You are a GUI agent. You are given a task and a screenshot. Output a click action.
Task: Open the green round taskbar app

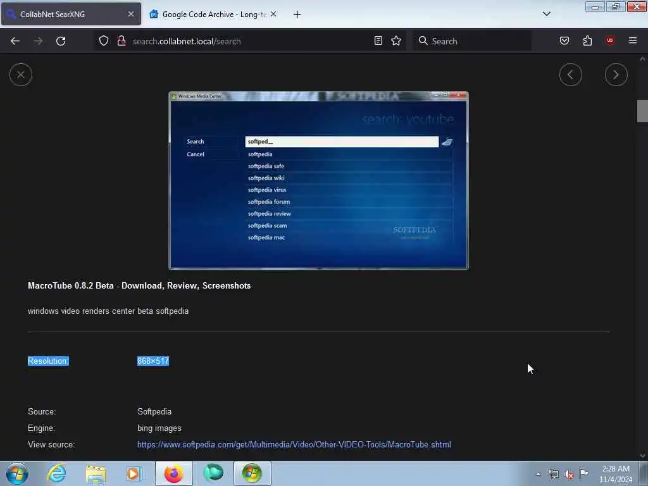[213, 473]
